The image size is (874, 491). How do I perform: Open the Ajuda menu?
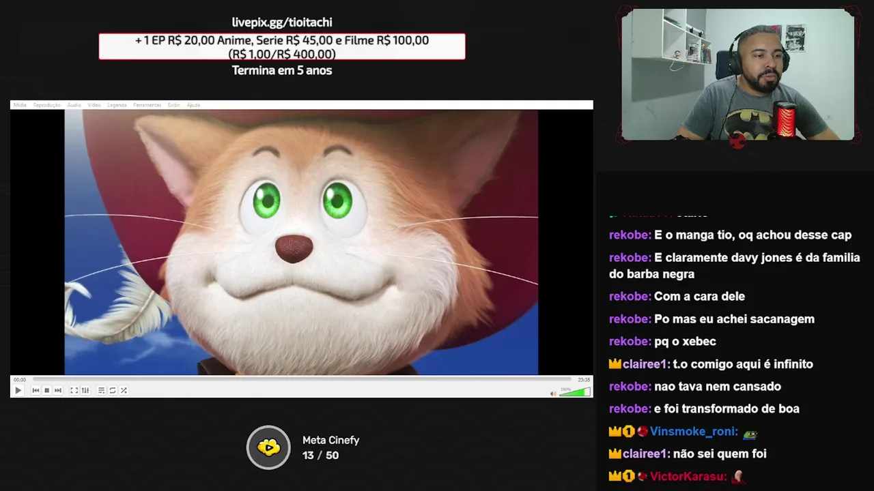[x=193, y=105]
